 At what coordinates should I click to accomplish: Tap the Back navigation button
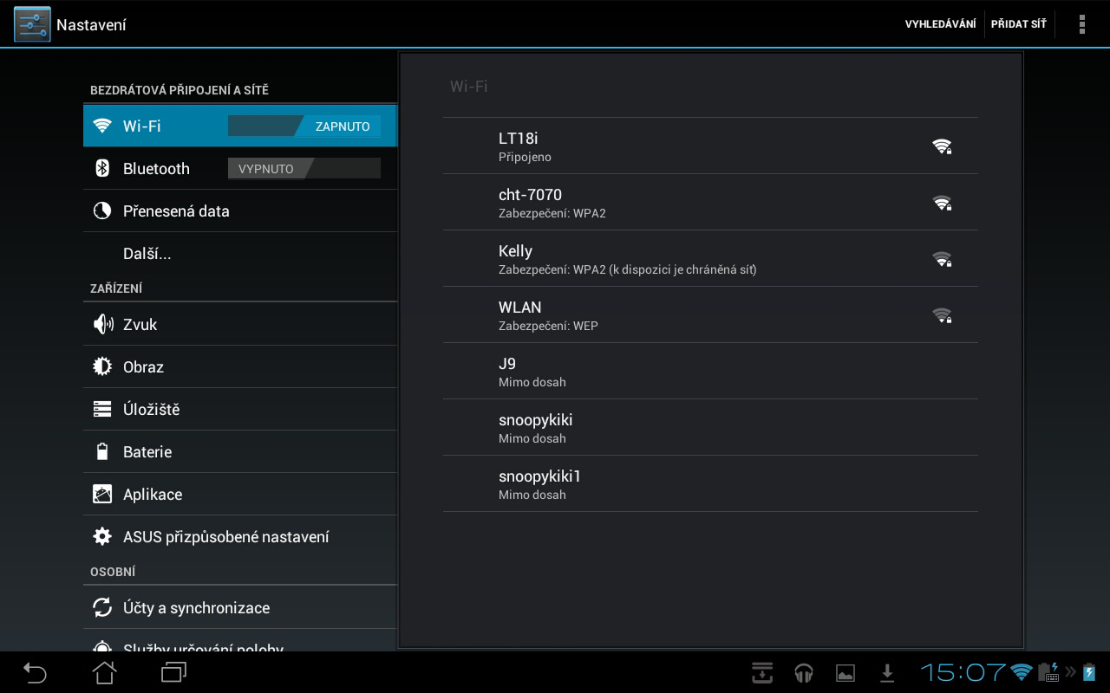pyautogui.click(x=35, y=672)
